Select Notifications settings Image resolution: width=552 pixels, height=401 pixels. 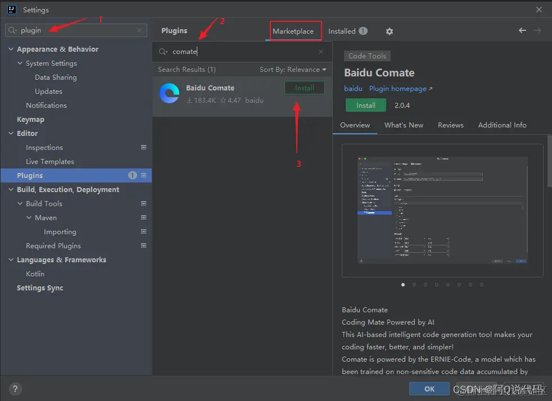46,105
